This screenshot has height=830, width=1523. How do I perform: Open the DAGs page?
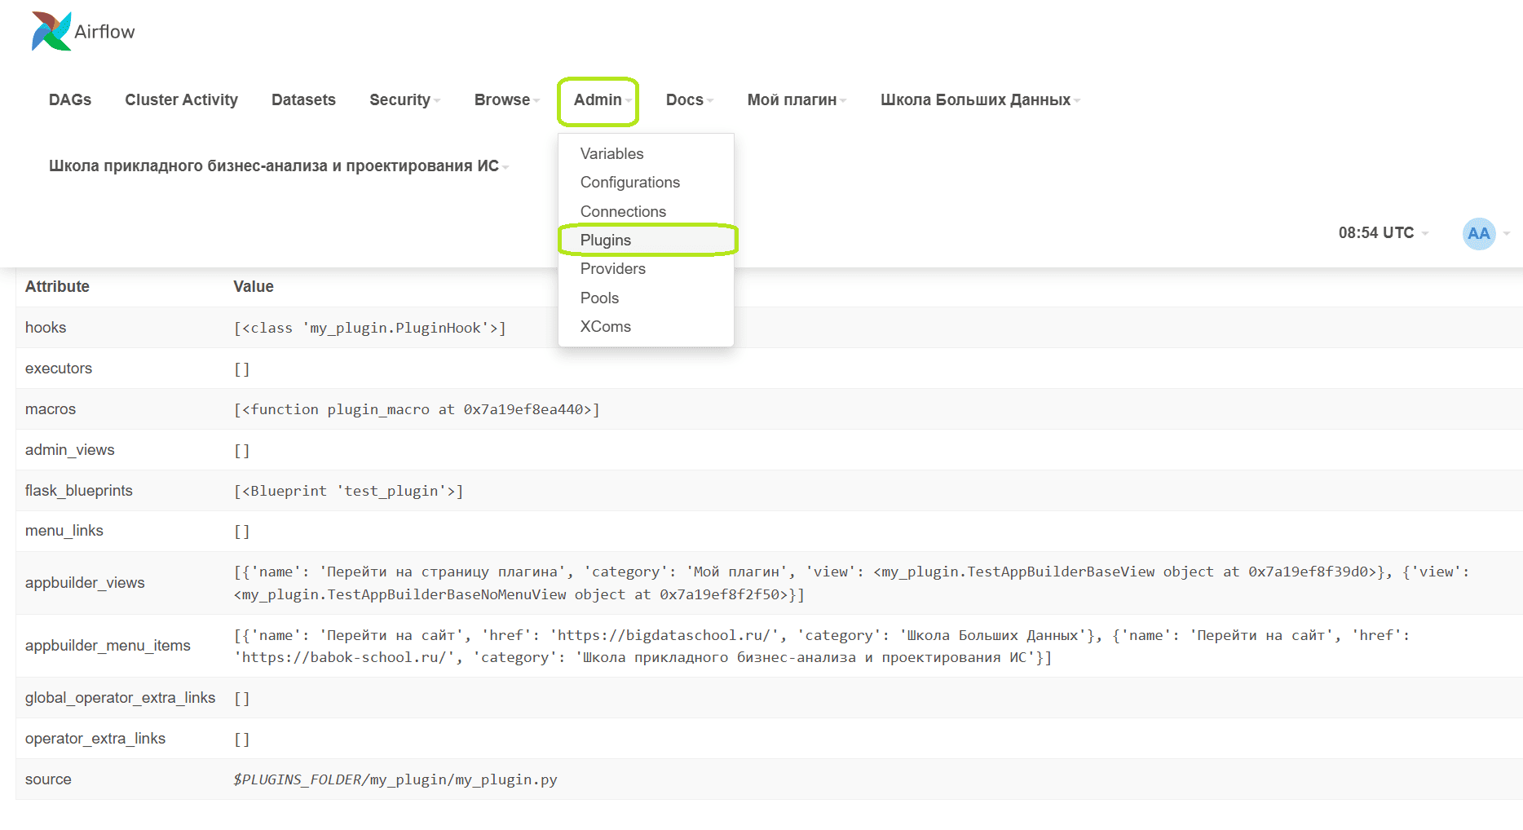click(x=70, y=100)
